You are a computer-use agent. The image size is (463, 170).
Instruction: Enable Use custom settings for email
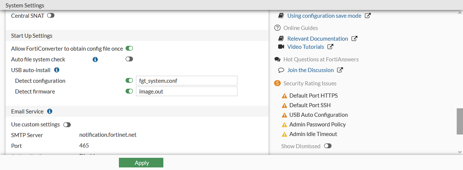67,125
